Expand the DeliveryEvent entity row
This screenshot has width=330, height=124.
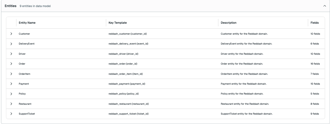click(x=11, y=44)
